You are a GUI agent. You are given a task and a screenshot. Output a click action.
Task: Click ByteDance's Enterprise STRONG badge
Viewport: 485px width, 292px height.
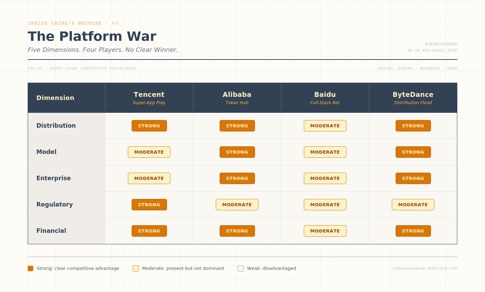pos(413,178)
